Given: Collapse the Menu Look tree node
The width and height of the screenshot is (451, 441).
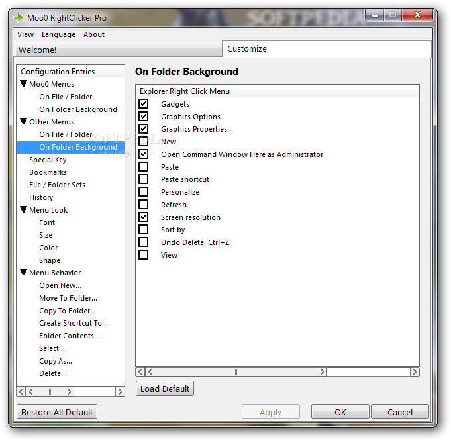Looking at the screenshot, I should (24, 209).
